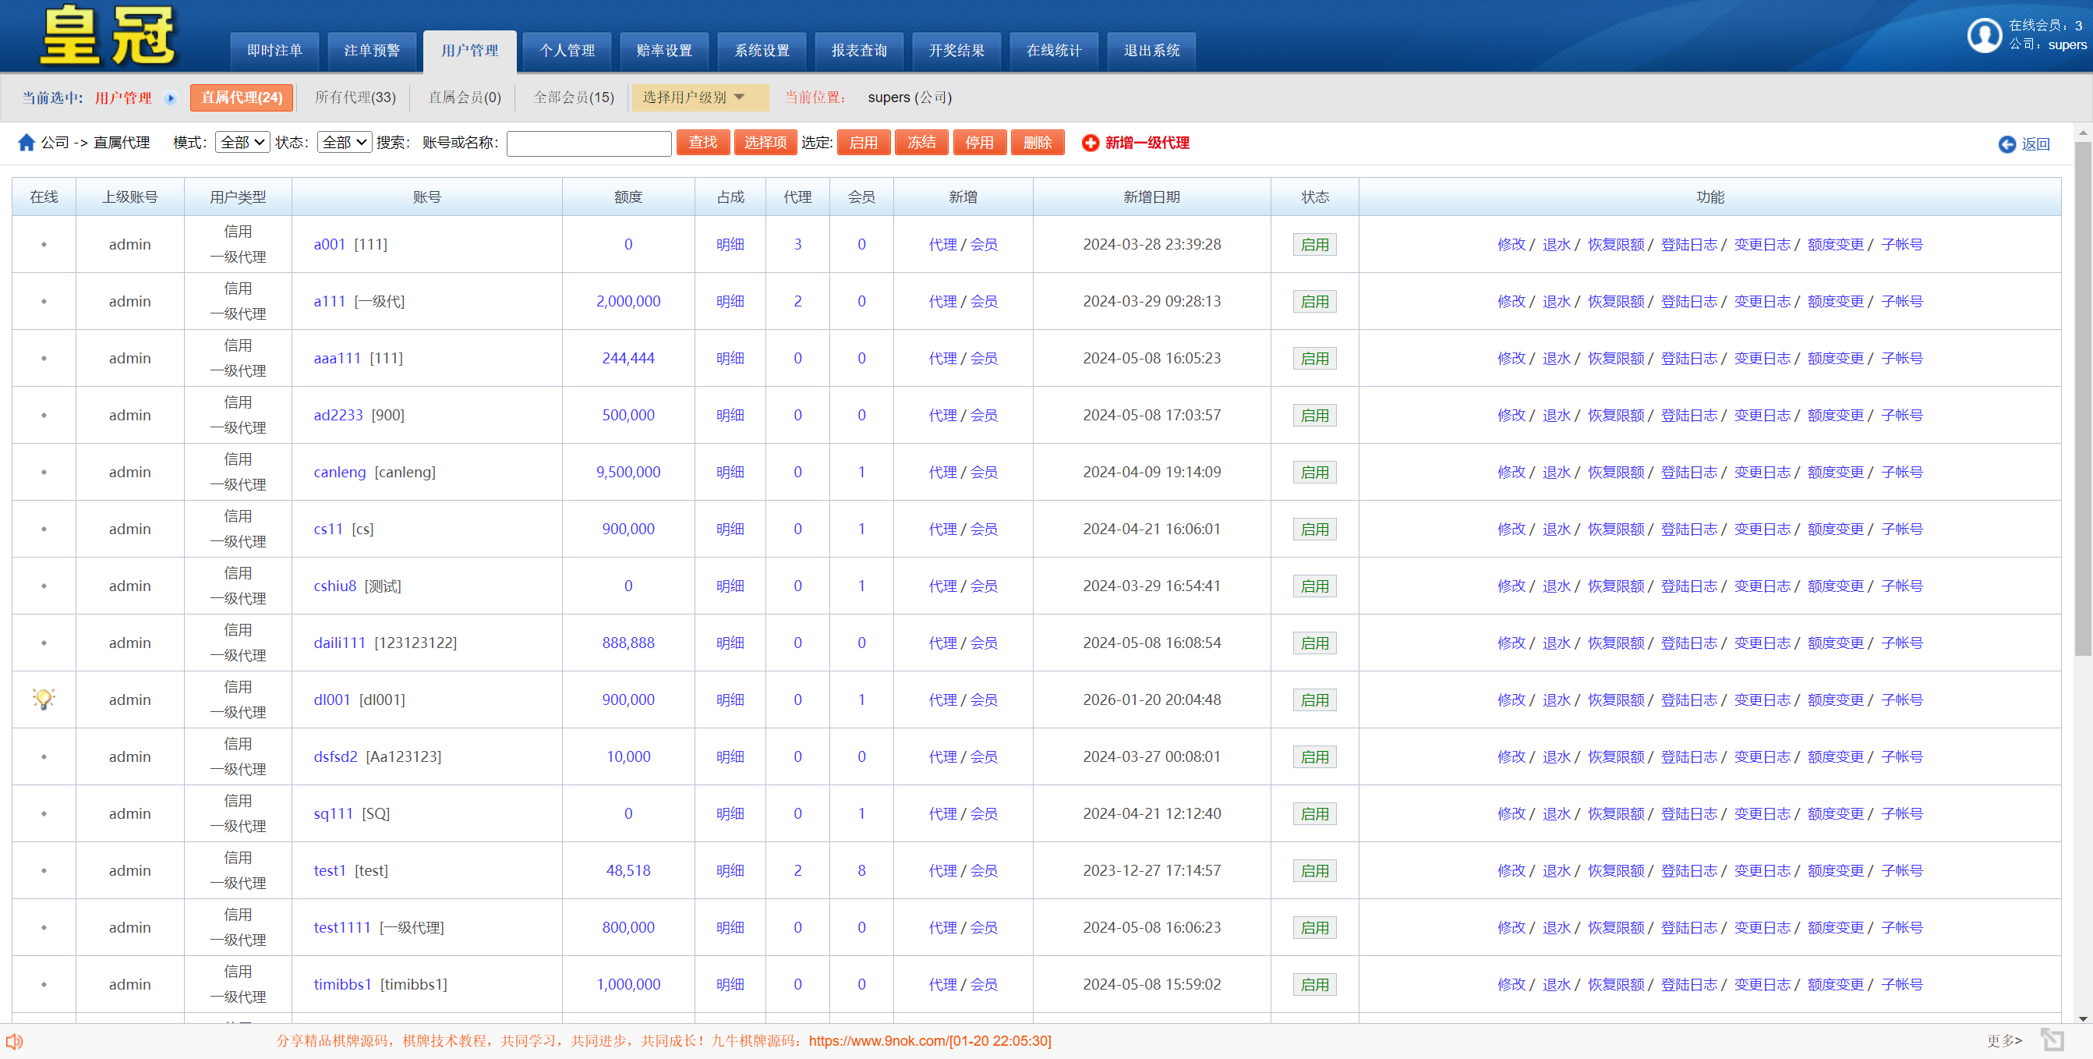Screen dimensions: 2093x1059
Task: Click the 皇冠 logo
Action: 110,35
